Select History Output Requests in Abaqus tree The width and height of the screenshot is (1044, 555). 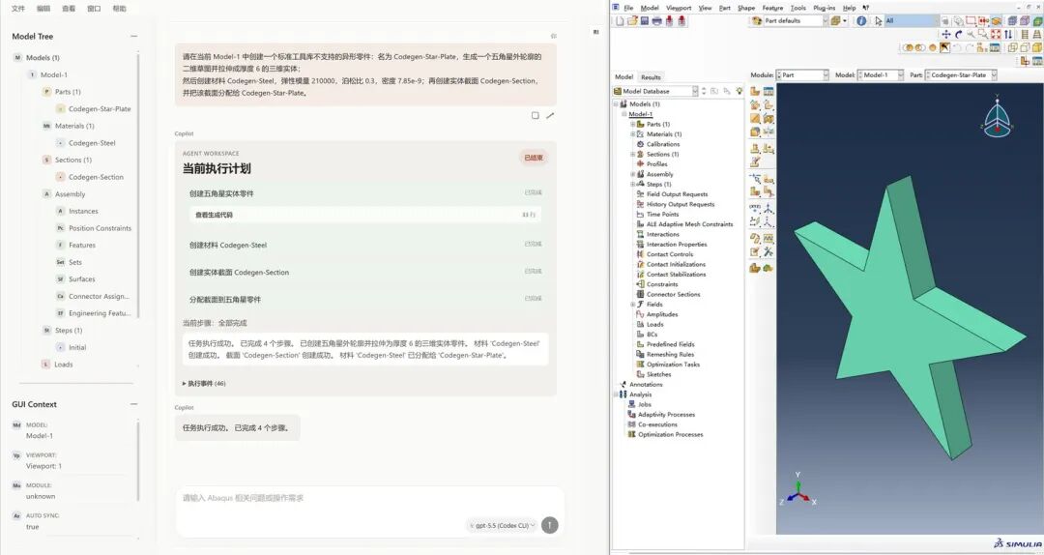(x=680, y=204)
